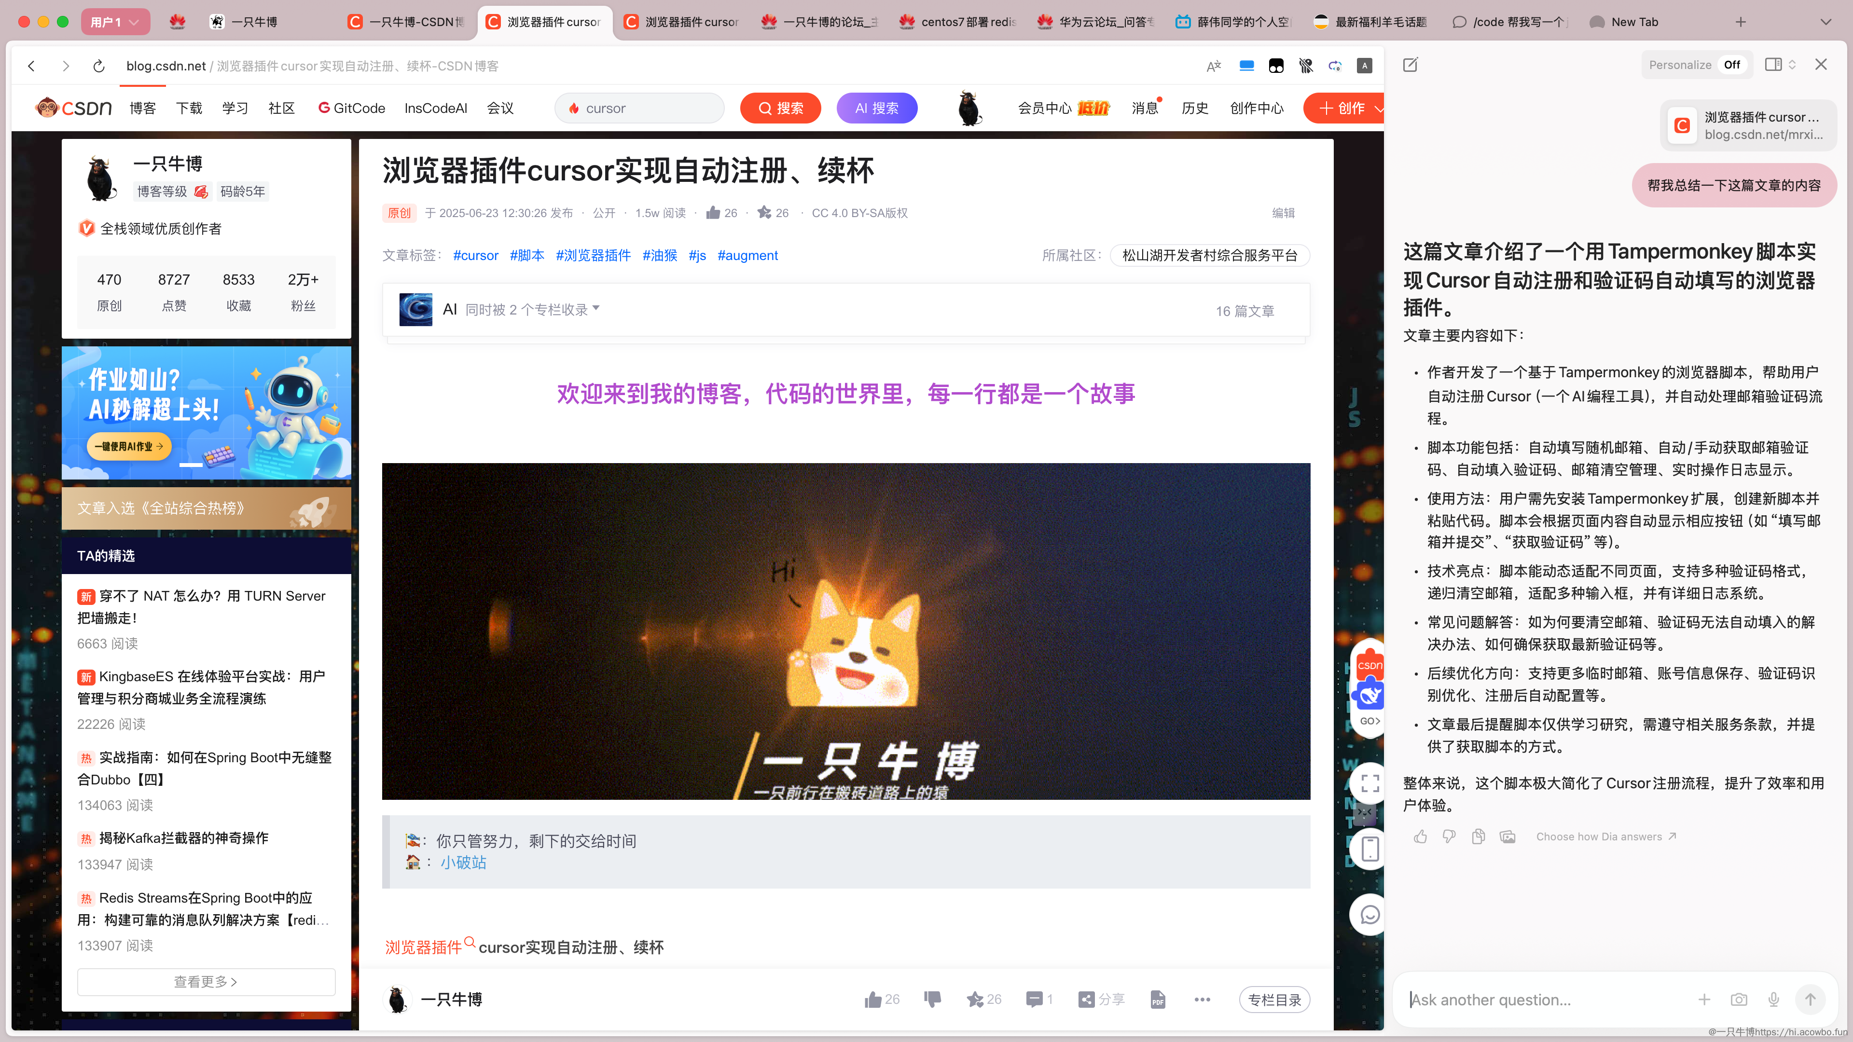Click the red 搜索 button
This screenshot has height=1042, width=1853.
(780, 108)
